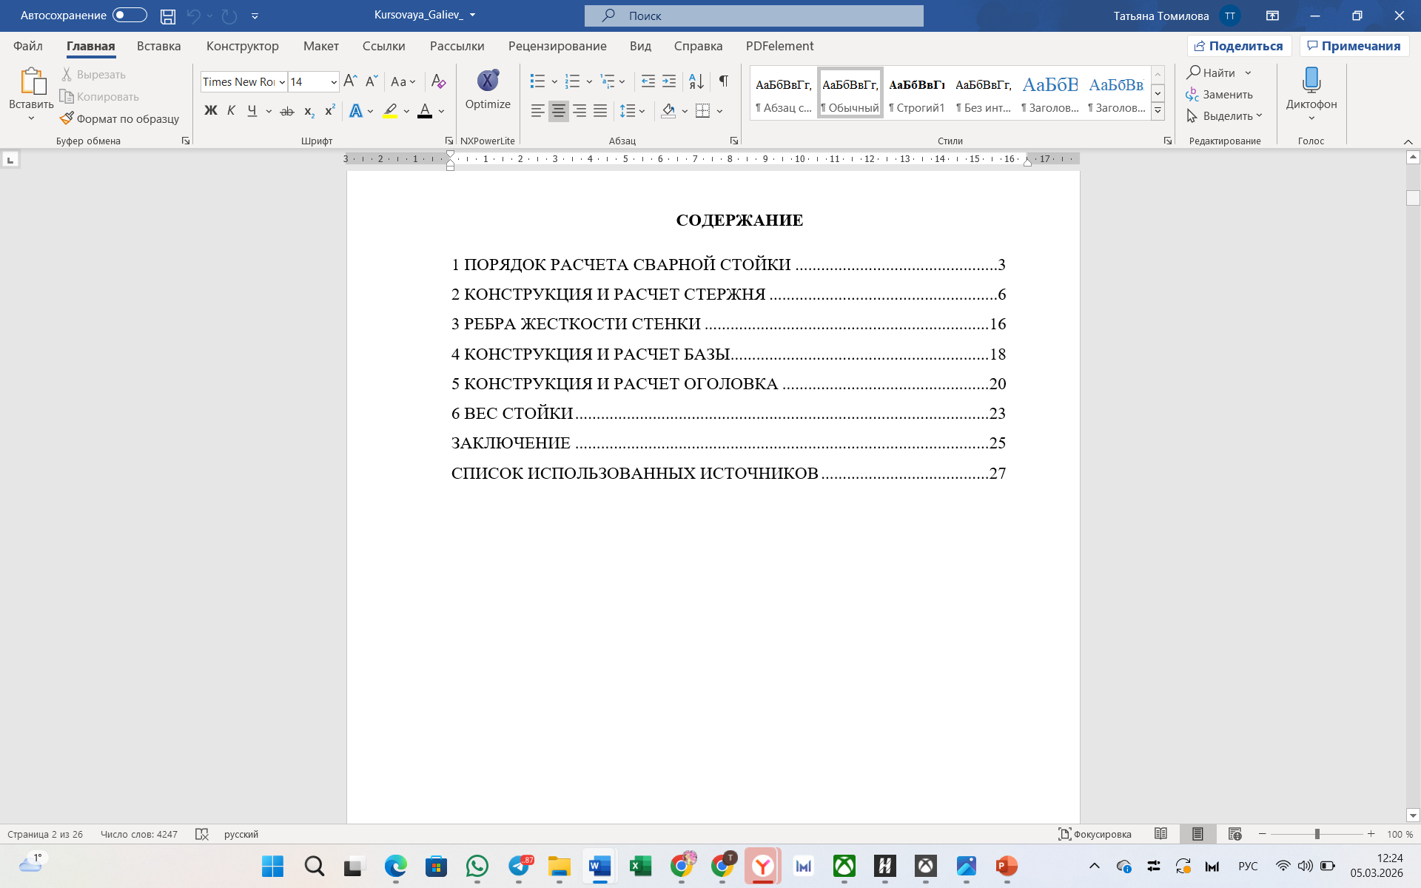Click the save diskette icon in title bar
The height and width of the screenshot is (888, 1421).
pos(168,16)
